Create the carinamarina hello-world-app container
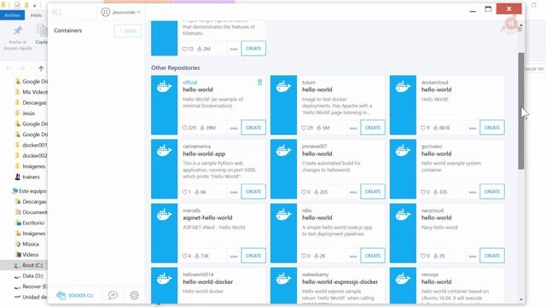The image size is (546, 307). pyautogui.click(x=253, y=191)
